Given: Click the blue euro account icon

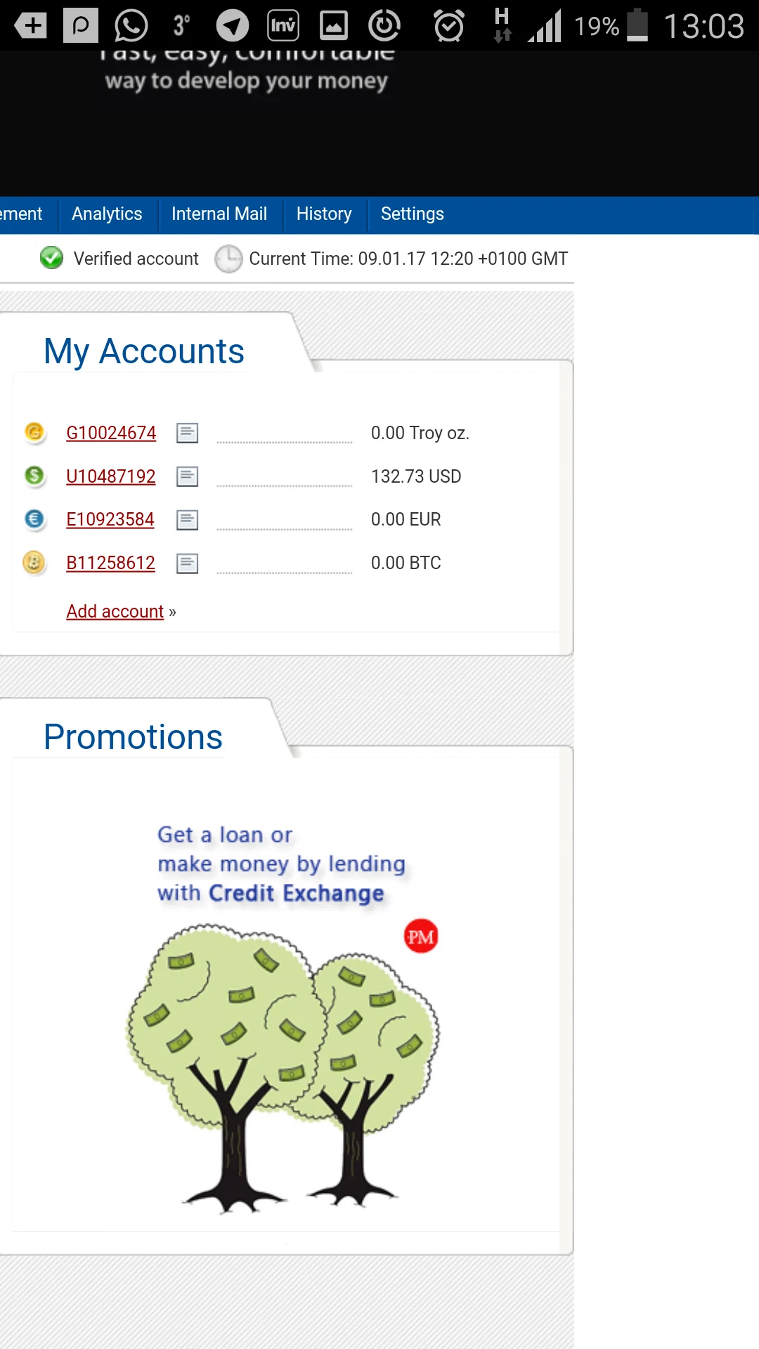Looking at the screenshot, I should click(34, 519).
